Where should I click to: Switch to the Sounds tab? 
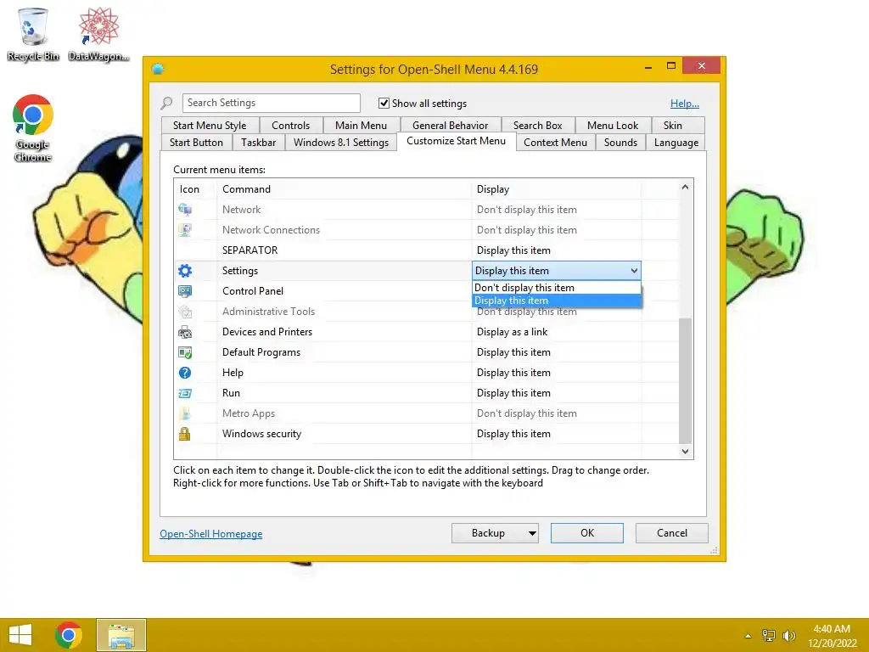(620, 143)
